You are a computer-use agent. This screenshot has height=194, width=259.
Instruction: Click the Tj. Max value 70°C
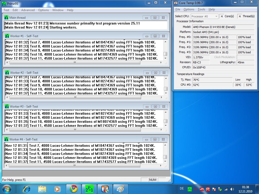(x=212, y=80)
